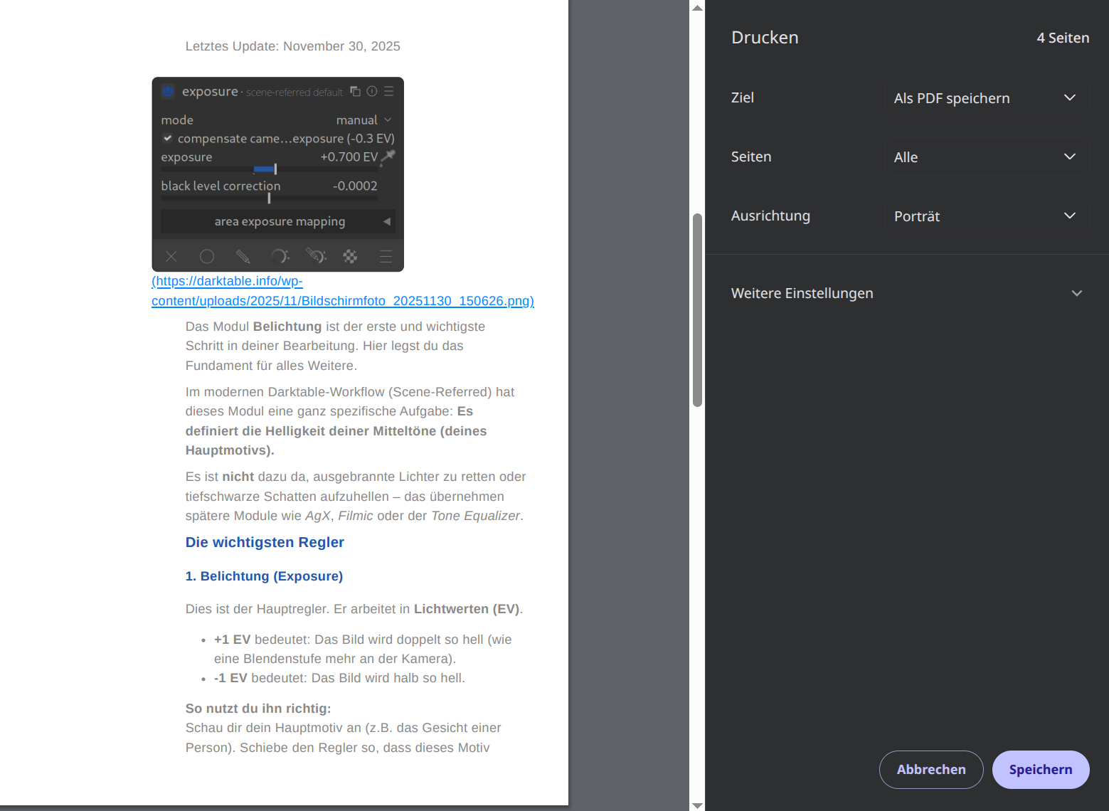1109x811 pixels.
Task: Click the raster mask checkerboard icon
Action: point(350,256)
